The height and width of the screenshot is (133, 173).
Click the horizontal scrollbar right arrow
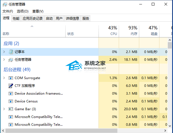coord(165,131)
